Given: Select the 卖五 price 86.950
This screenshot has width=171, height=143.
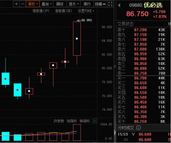Looking at the screenshot, I should [x=140, y=54].
